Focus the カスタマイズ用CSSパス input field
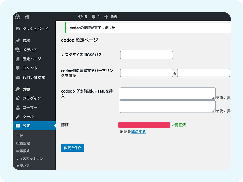 tap(146, 55)
